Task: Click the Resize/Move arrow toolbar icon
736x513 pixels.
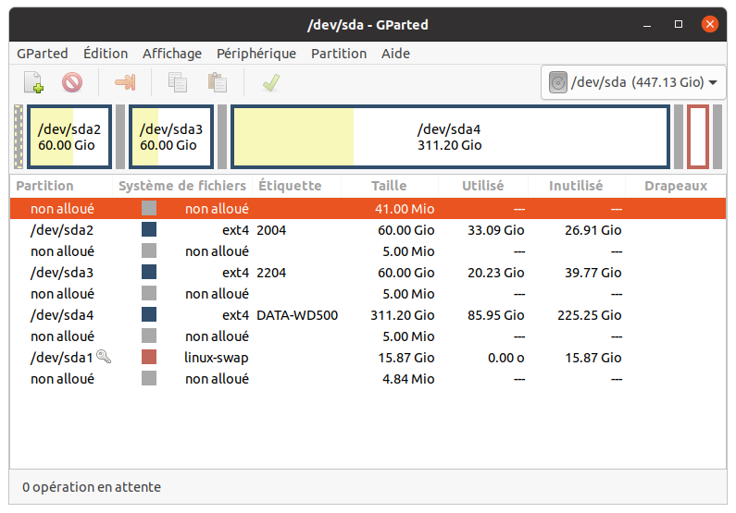Action: [125, 82]
